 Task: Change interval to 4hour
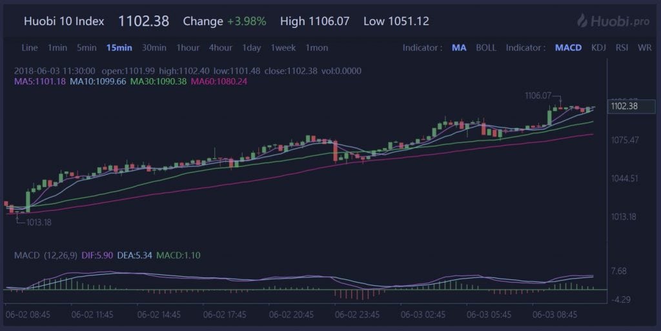221,48
